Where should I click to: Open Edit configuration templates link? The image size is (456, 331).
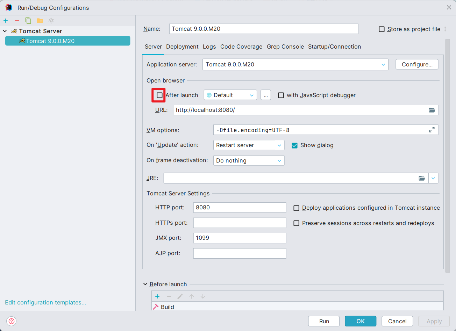(x=45, y=302)
